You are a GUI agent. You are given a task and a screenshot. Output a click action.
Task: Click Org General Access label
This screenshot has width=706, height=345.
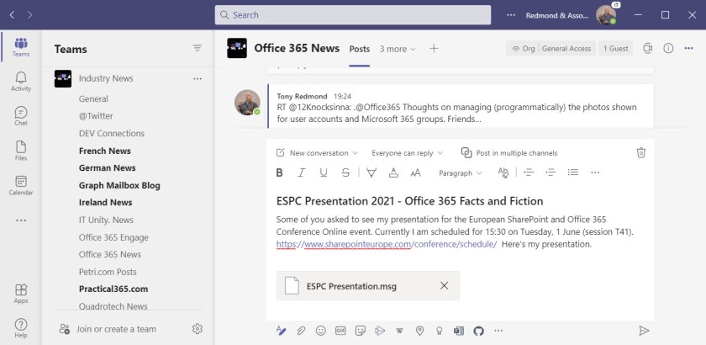[551, 49]
